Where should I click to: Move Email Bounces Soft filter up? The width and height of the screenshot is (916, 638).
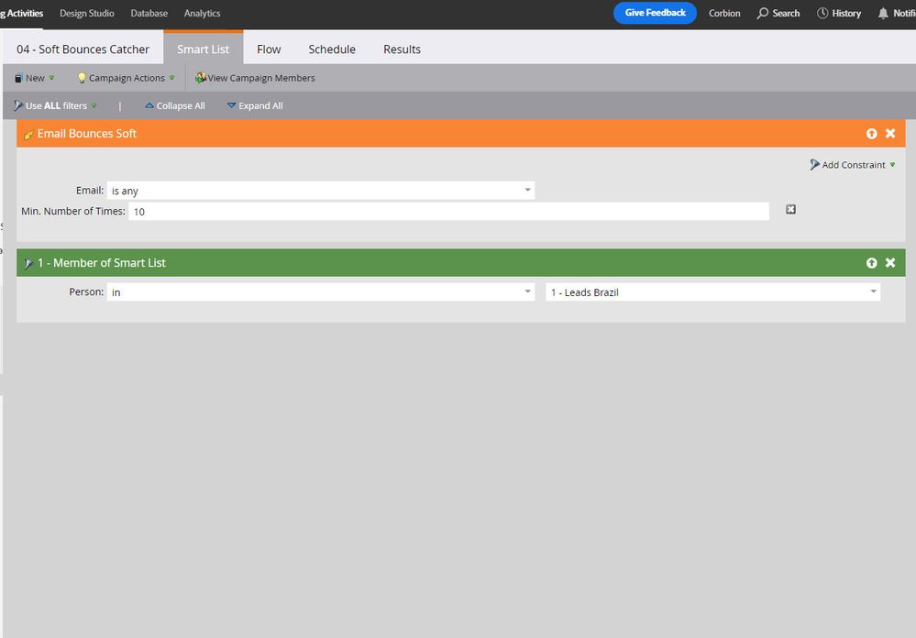click(871, 134)
